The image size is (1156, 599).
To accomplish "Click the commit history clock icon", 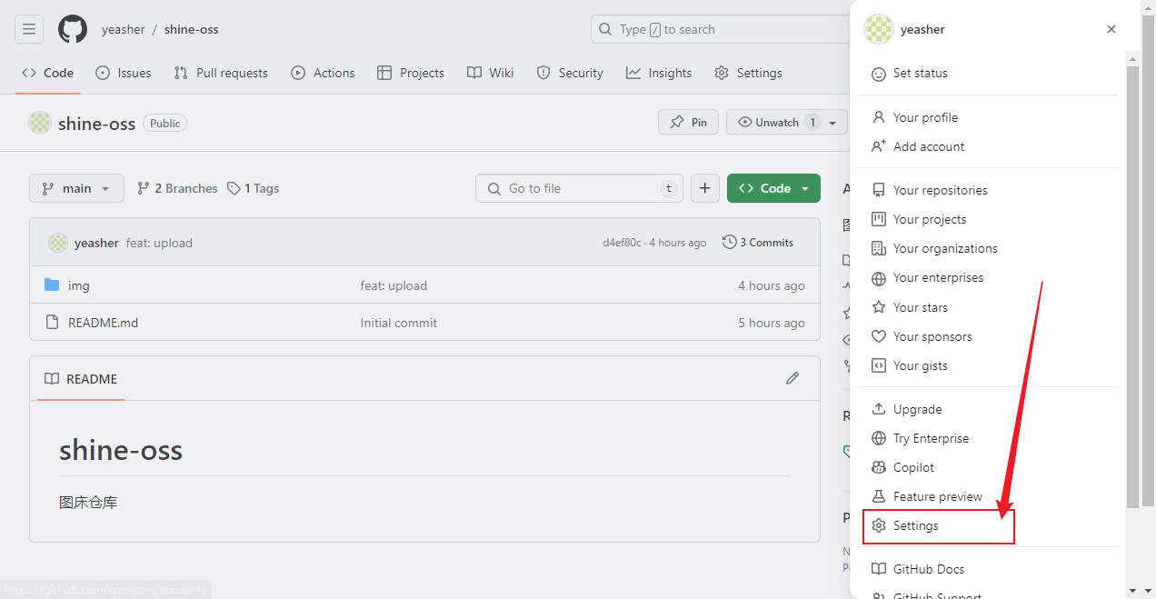I will click(730, 243).
